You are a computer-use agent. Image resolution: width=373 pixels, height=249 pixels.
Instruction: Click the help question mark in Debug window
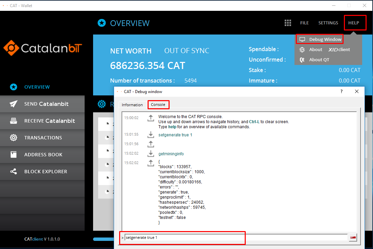(x=342, y=91)
